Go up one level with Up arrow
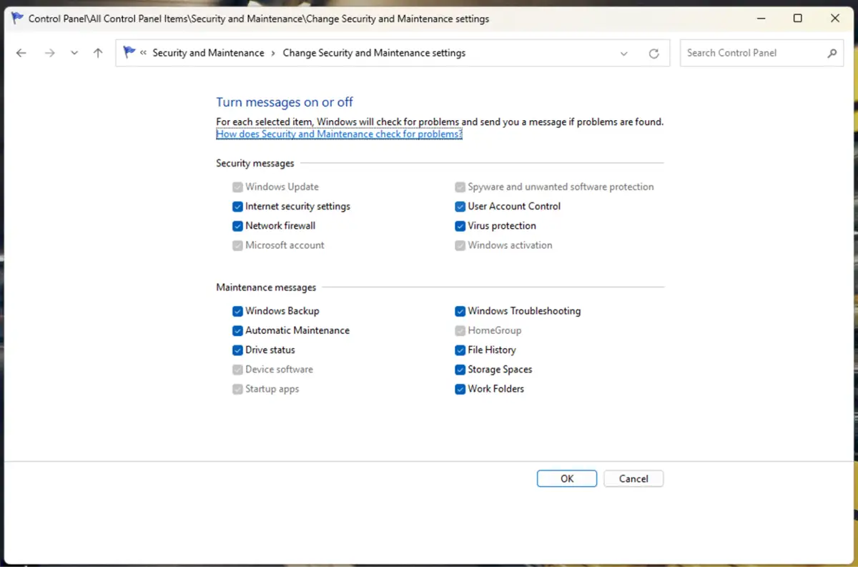Screen dimensions: 858x567 (98, 53)
